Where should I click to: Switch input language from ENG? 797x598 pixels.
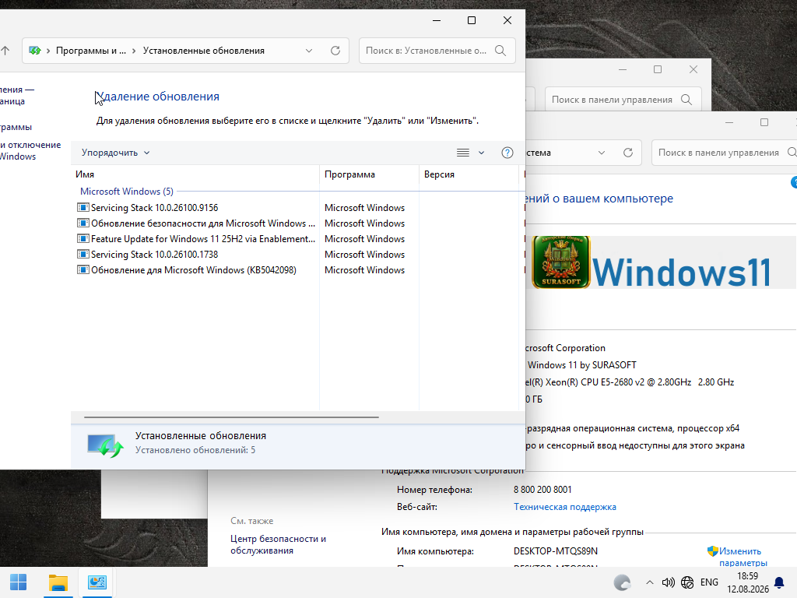pyautogui.click(x=709, y=582)
